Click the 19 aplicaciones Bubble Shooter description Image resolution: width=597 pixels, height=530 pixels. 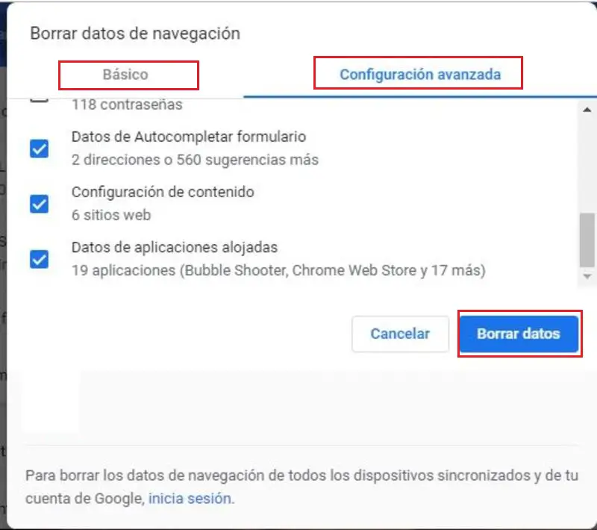point(278,270)
